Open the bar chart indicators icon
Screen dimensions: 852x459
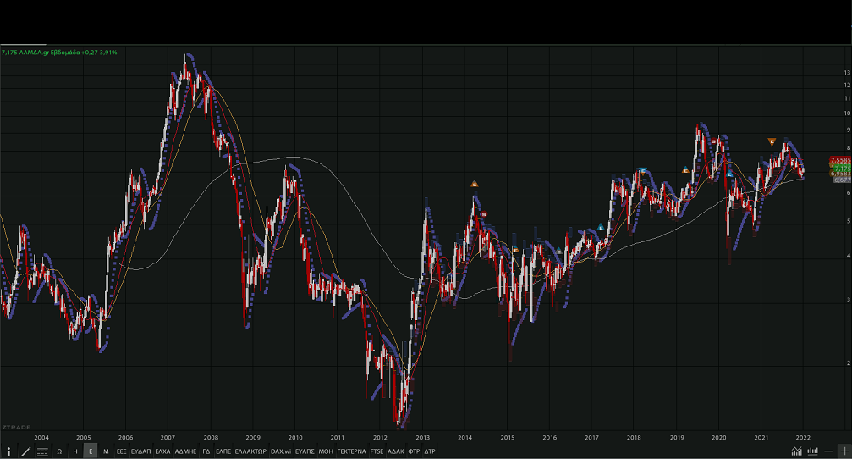coord(812,451)
